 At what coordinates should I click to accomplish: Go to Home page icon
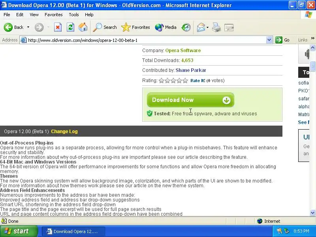pos(83,27)
